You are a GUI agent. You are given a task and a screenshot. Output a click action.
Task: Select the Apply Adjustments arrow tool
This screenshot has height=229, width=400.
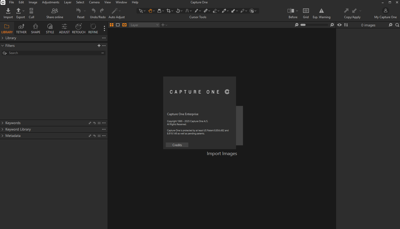[x=233, y=11]
